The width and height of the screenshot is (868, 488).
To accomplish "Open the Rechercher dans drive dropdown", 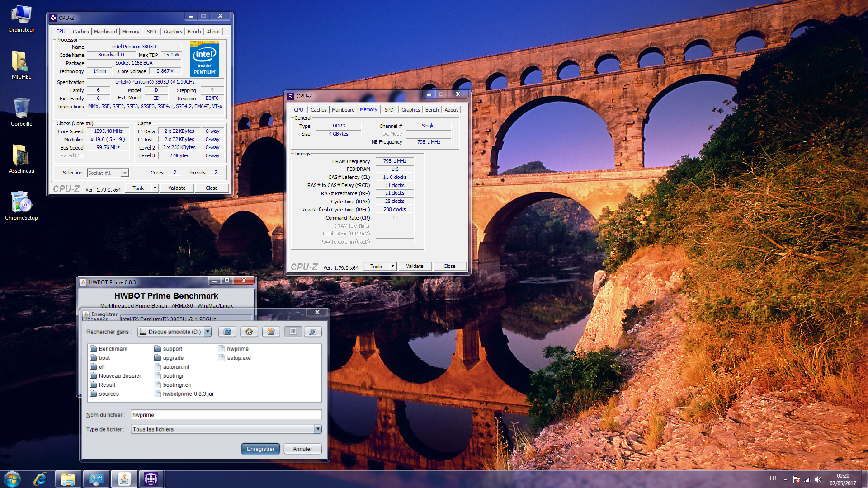I will click(208, 332).
